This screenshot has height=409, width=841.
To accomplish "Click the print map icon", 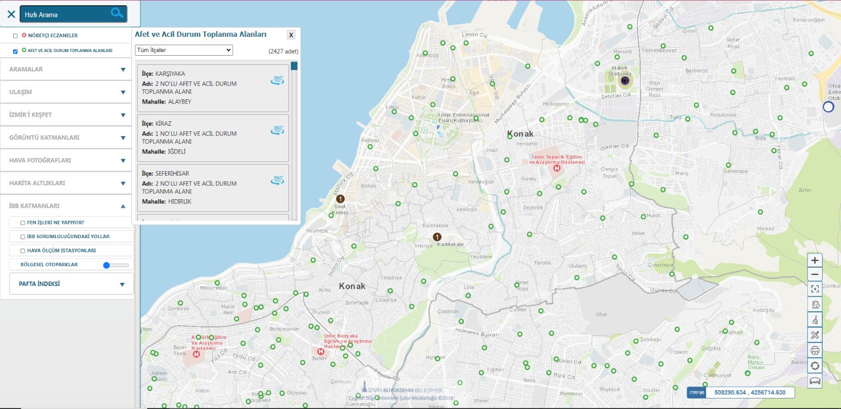I will [x=815, y=350].
